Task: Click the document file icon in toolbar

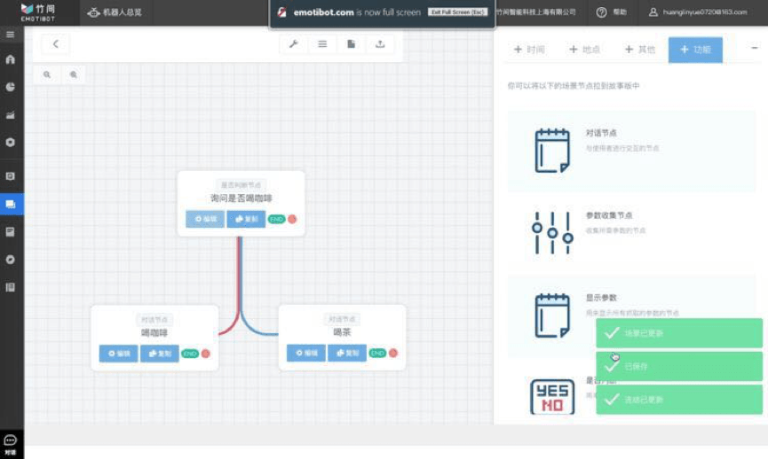Action: pyautogui.click(x=352, y=44)
